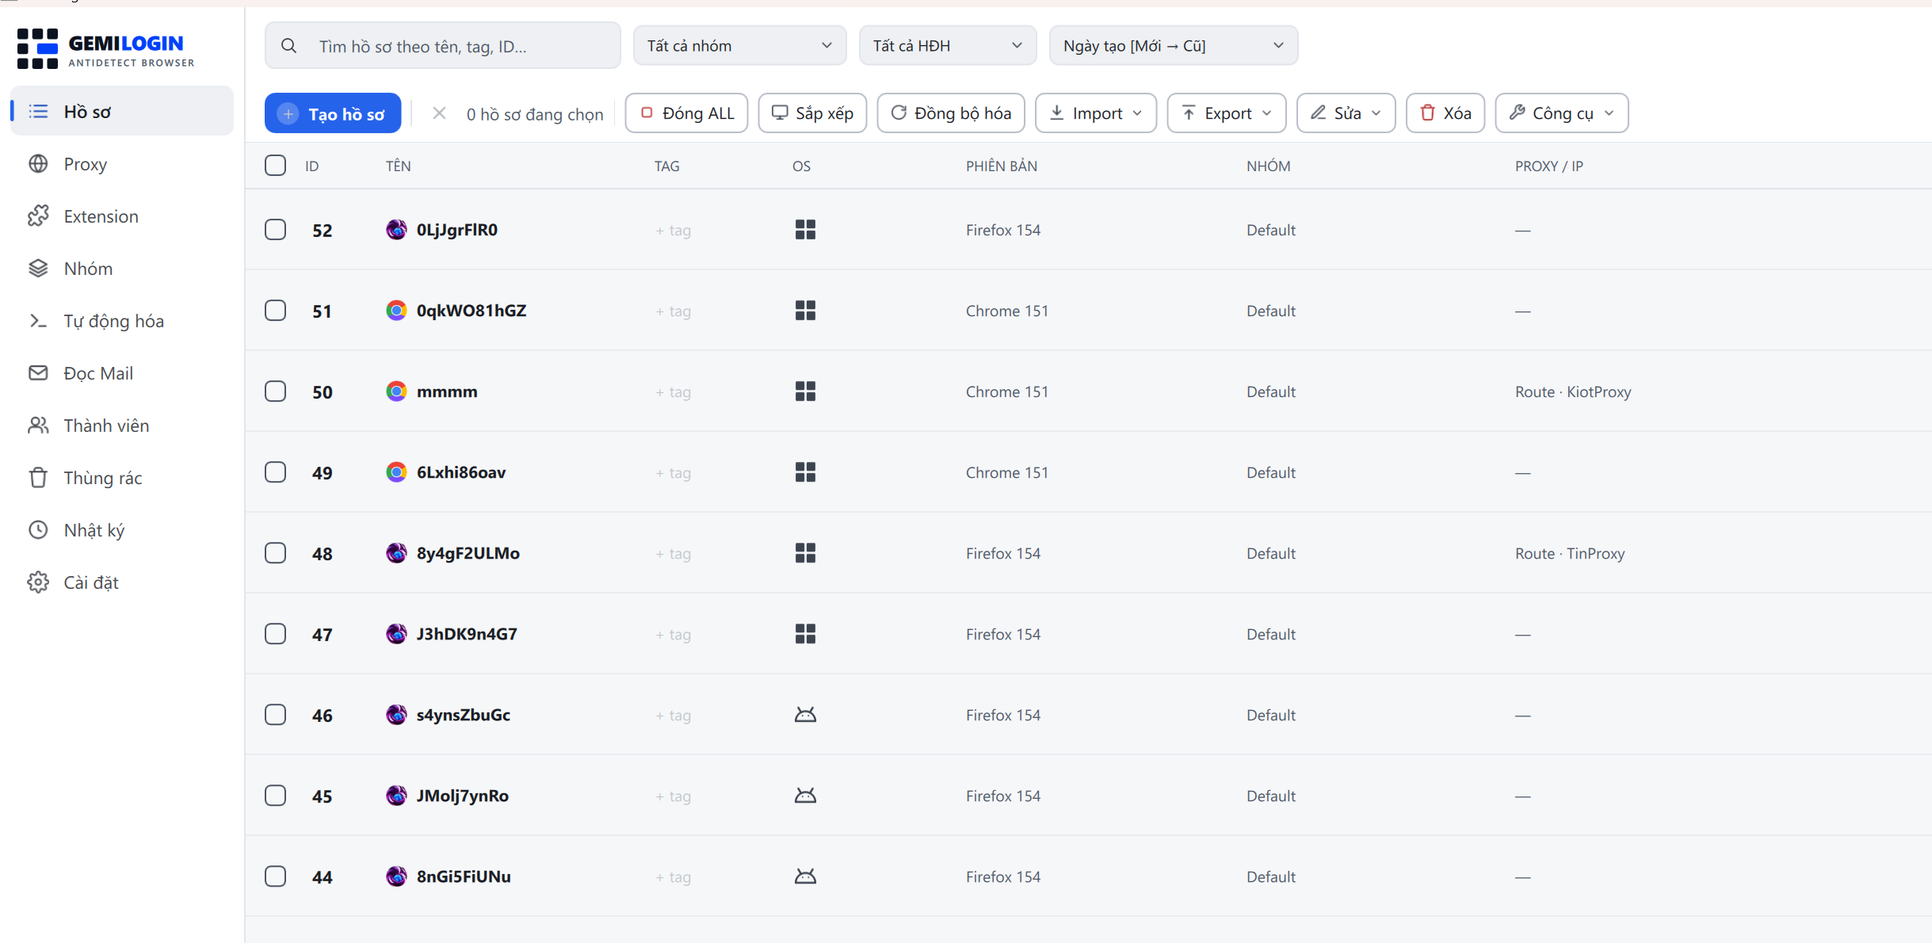Open Đọc Mail in sidebar

coord(122,373)
